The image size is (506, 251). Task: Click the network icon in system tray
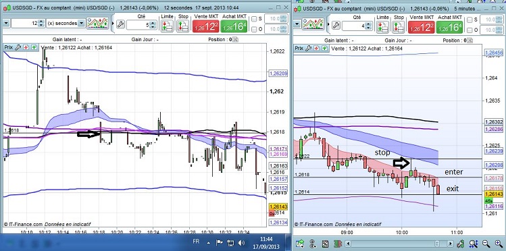230,243
